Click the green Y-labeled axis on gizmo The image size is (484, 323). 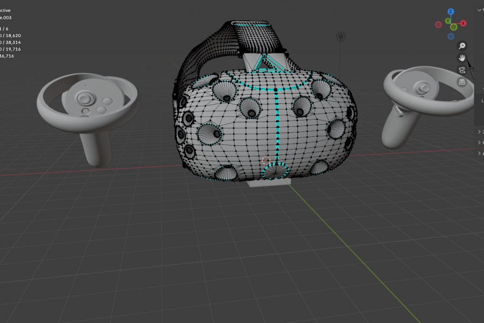[447, 21]
